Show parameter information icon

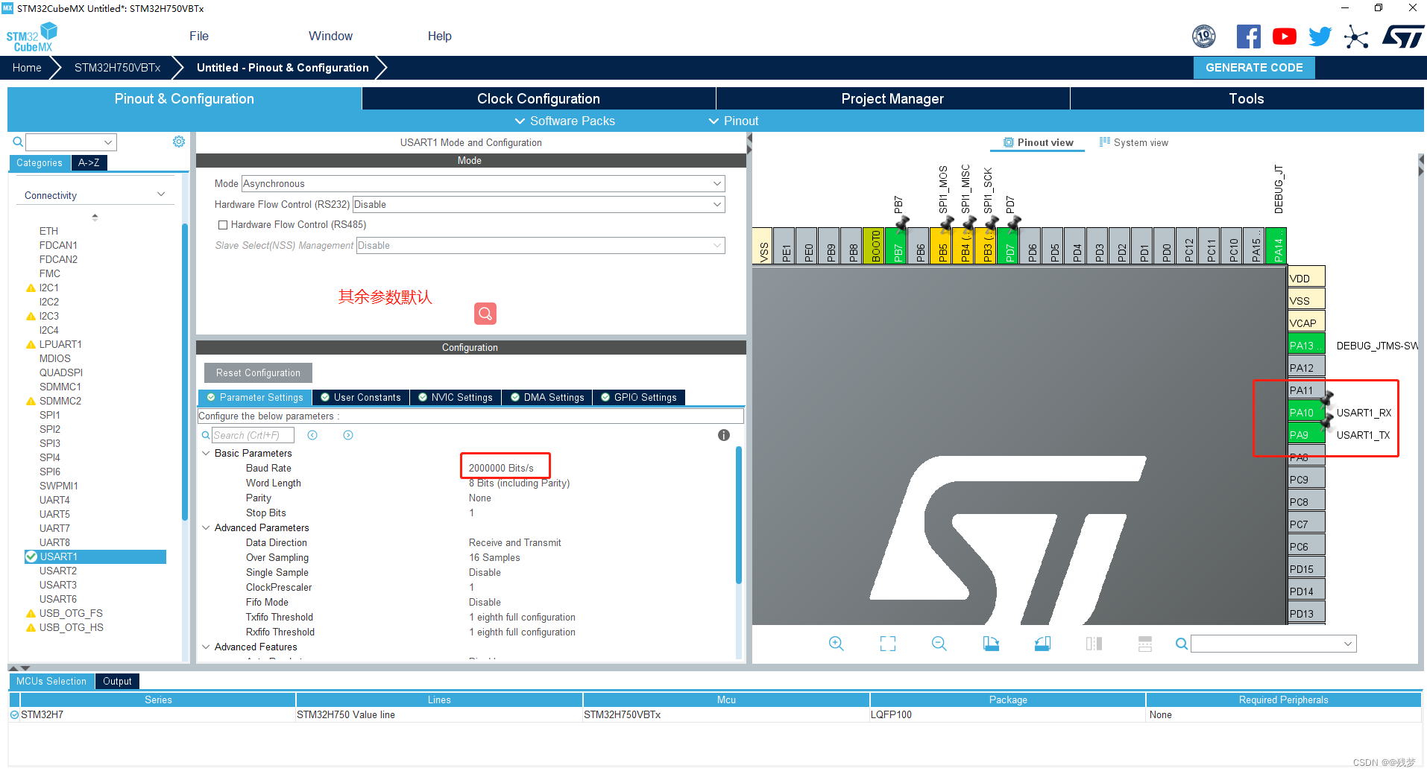point(724,435)
